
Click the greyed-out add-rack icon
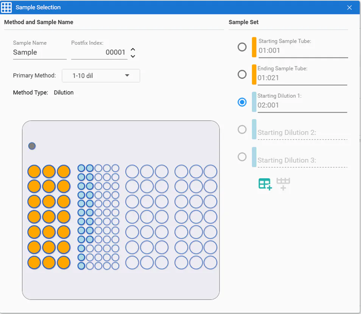click(x=283, y=184)
